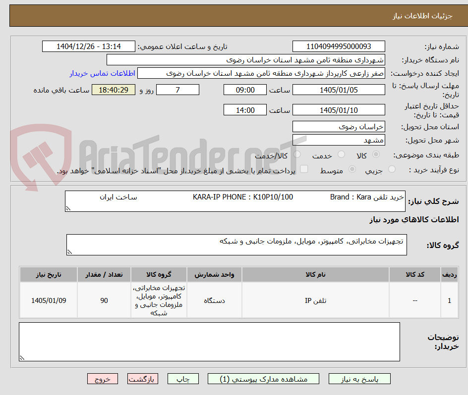Click the request creator name field
Image resolution: width=468 pixels, height=395 pixels.
point(261,73)
